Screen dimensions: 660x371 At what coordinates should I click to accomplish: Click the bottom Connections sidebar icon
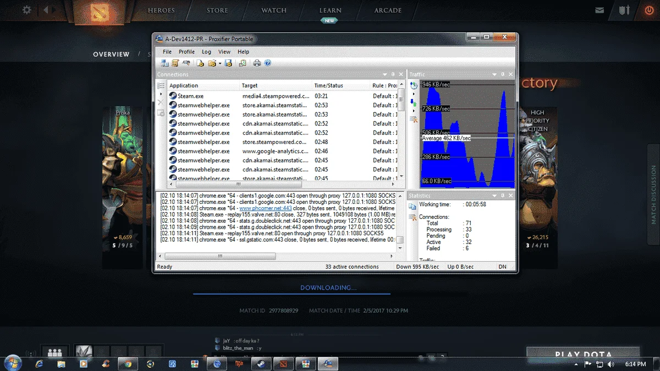[x=161, y=113]
